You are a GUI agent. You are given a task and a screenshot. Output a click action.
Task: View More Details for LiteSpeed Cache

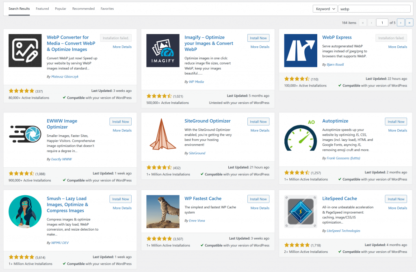coord(397,208)
